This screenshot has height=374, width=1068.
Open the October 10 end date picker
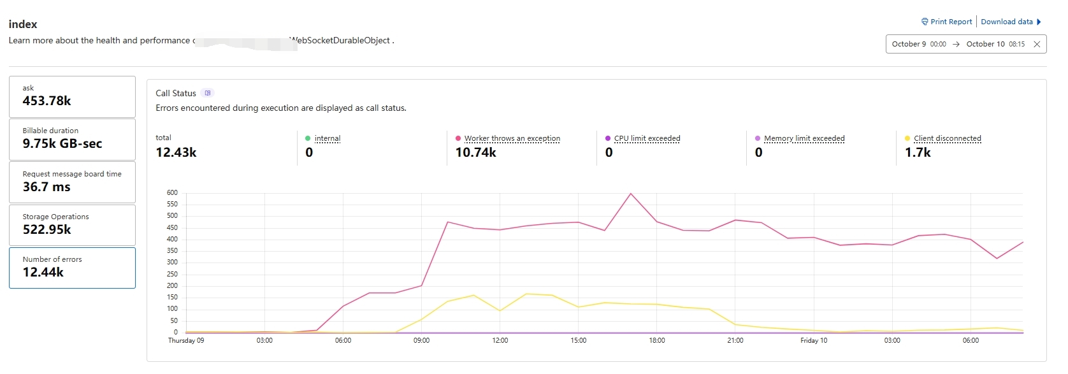pos(995,44)
